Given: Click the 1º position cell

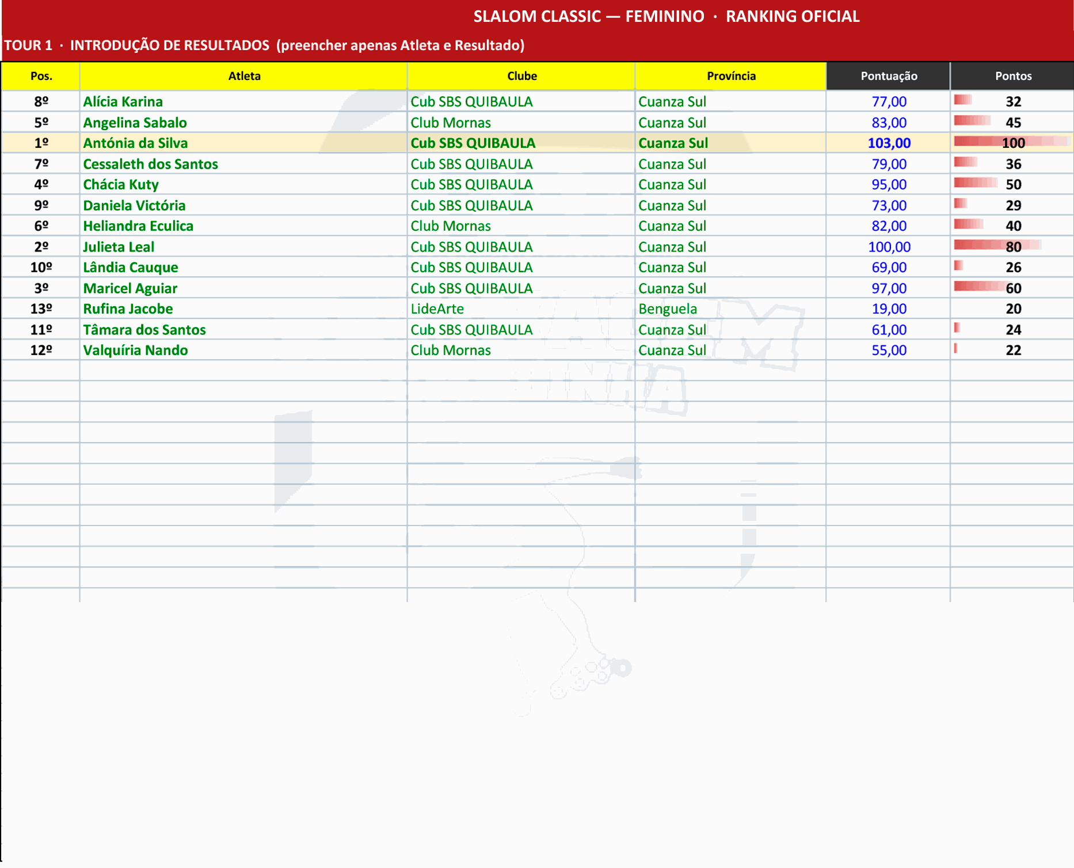Looking at the screenshot, I should pyautogui.click(x=41, y=143).
